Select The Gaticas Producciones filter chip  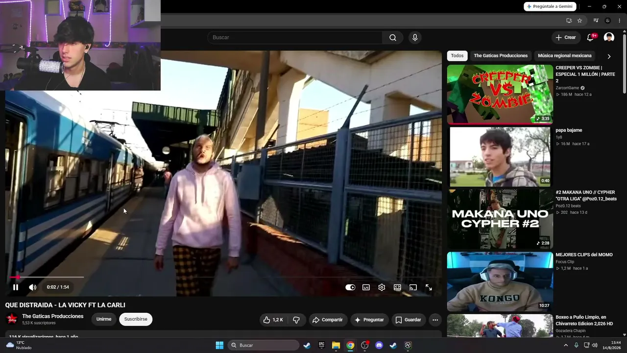coord(501,56)
